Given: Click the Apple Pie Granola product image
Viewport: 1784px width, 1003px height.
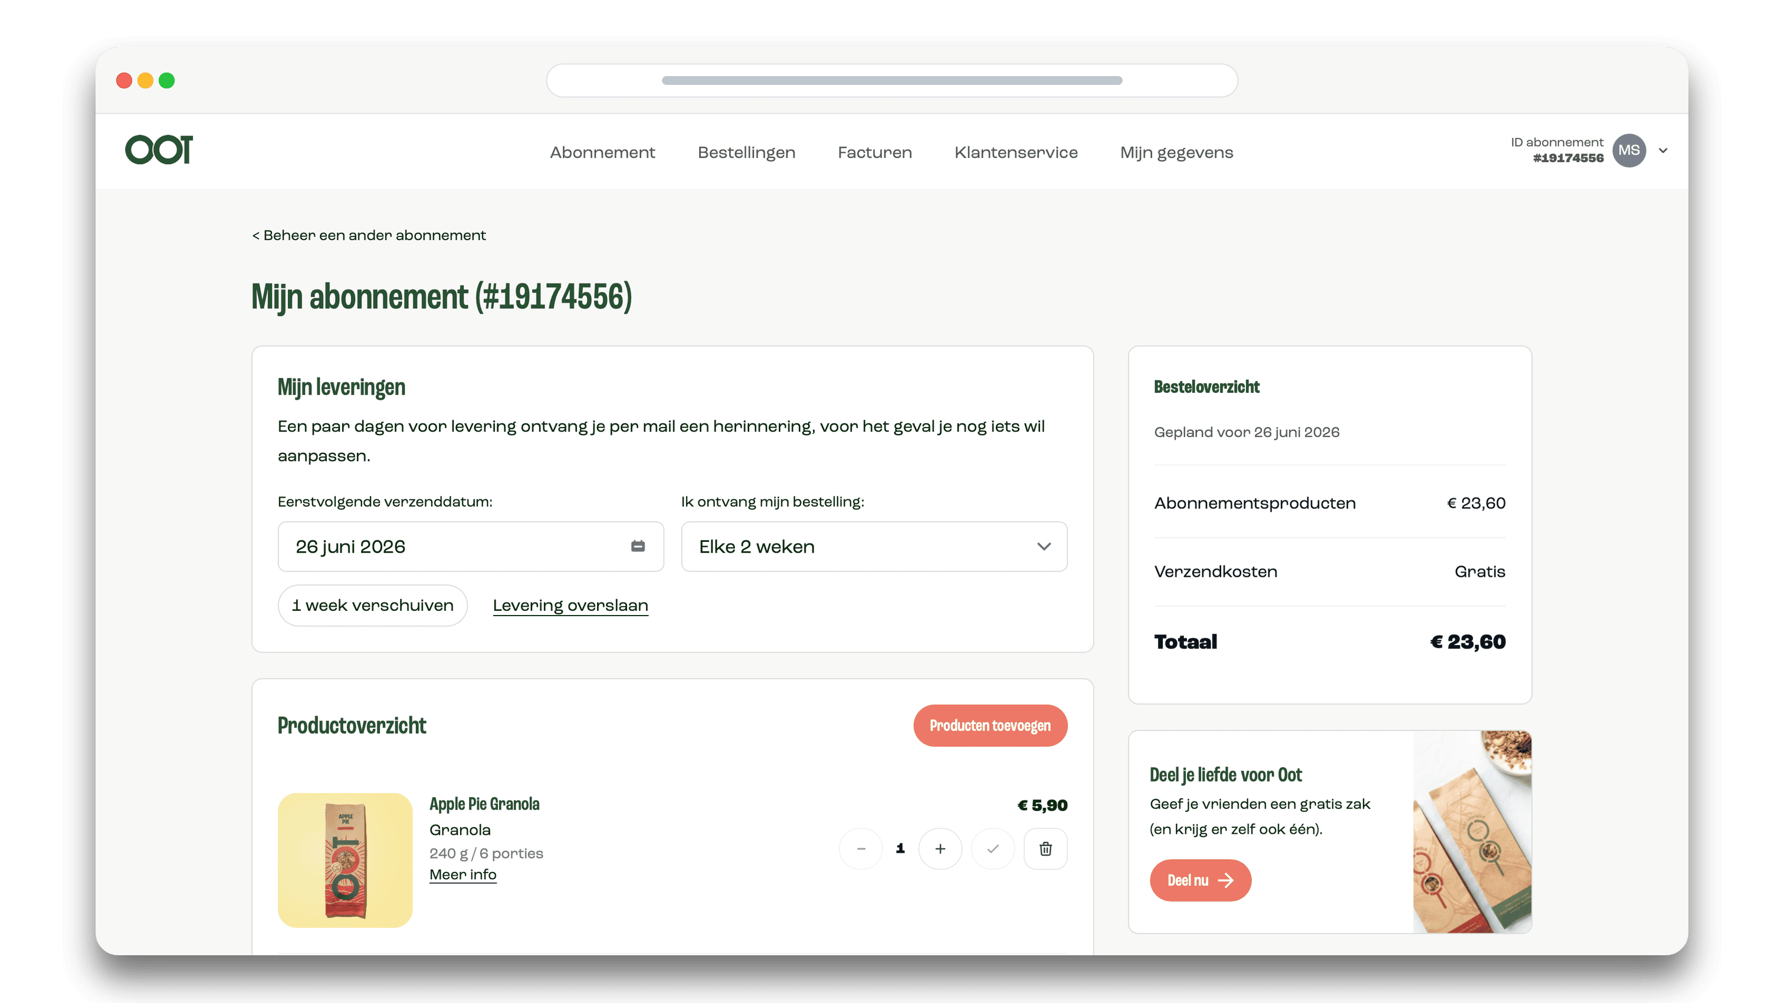Looking at the screenshot, I should (345, 860).
